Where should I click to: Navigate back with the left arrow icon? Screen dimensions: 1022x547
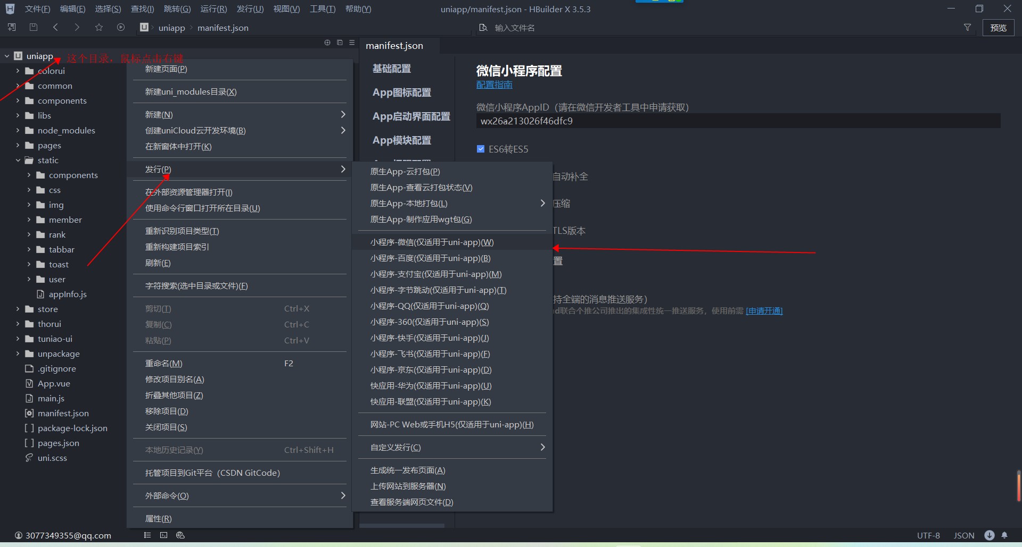[x=55, y=27]
